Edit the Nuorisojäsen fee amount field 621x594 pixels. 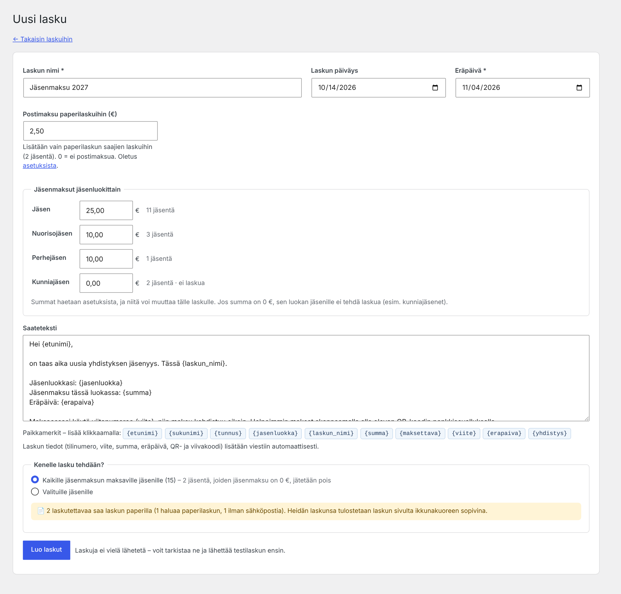click(x=106, y=235)
